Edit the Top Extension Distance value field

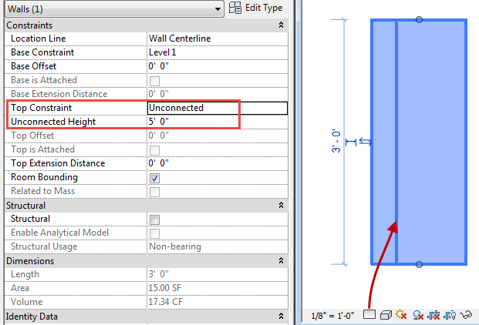218,163
